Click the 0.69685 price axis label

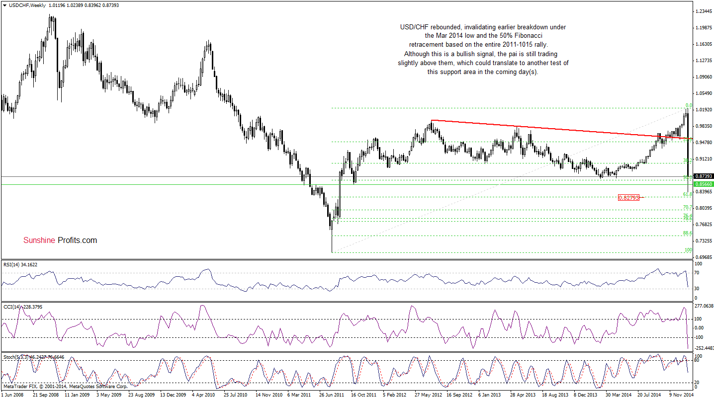703,257
